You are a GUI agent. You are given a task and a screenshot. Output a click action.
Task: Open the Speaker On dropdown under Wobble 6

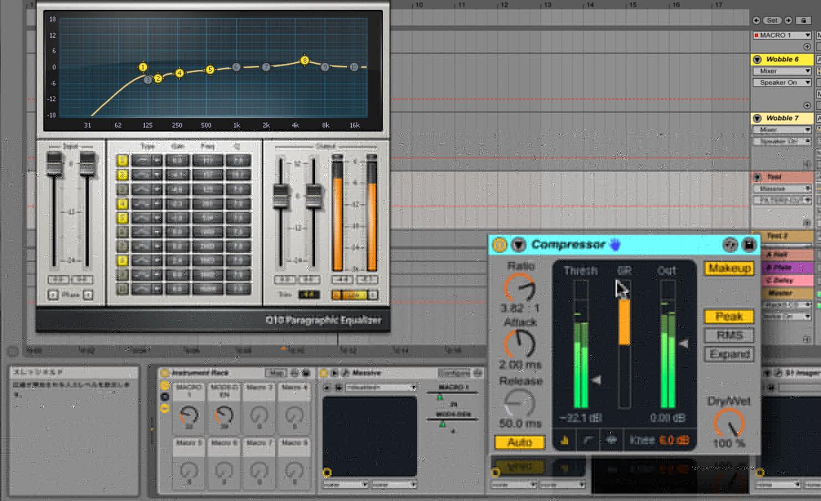(x=782, y=83)
